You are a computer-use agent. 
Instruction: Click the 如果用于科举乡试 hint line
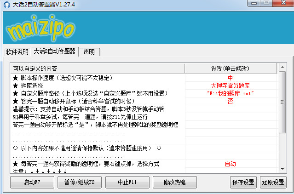80,117
